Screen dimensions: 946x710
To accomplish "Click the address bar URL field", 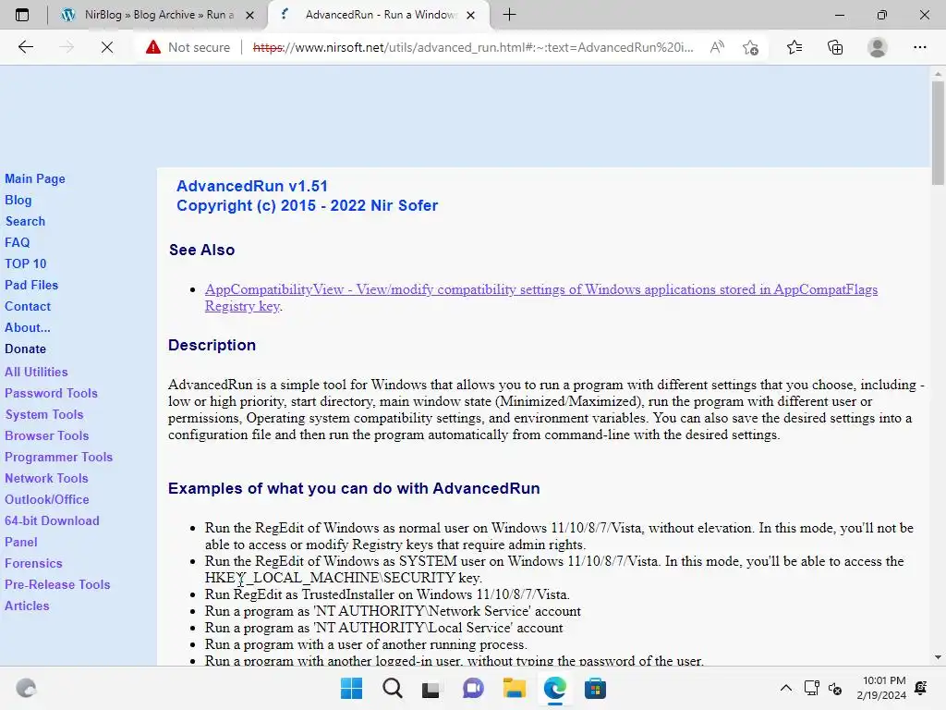I will coord(473,47).
